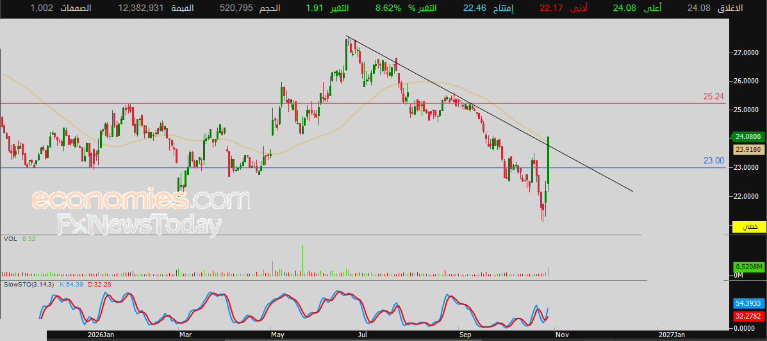Image resolution: width=767 pixels, height=341 pixels.
Task: Select the black descending trendline
Action: tap(489, 114)
